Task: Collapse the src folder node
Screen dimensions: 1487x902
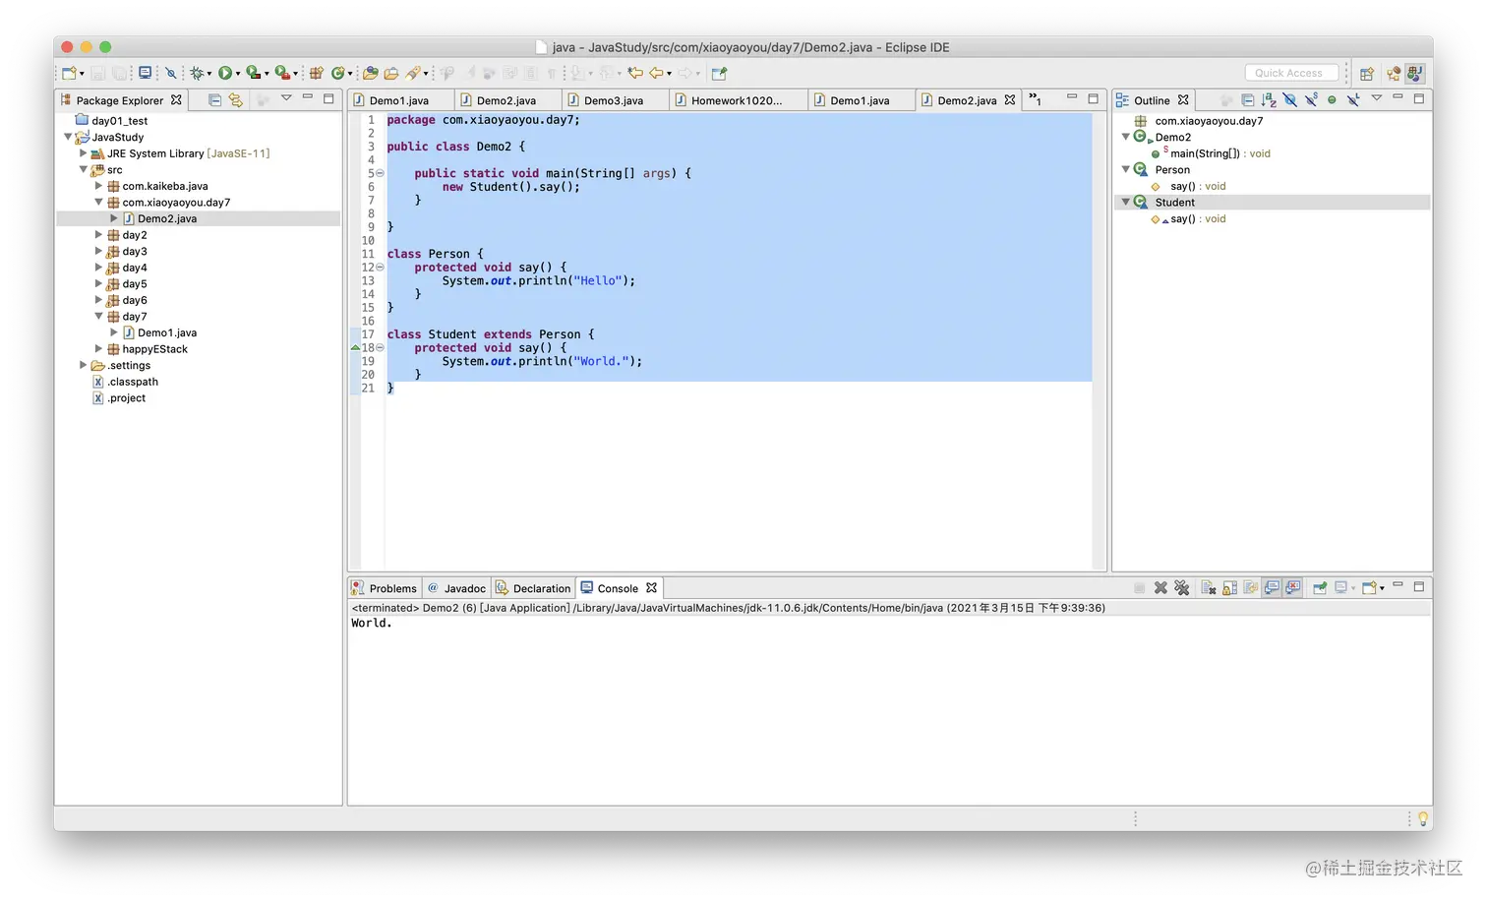Action: pyautogui.click(x=84, y=169)
